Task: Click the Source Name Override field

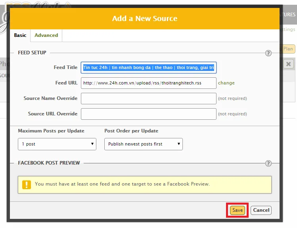Action: (x=148, y=98)
